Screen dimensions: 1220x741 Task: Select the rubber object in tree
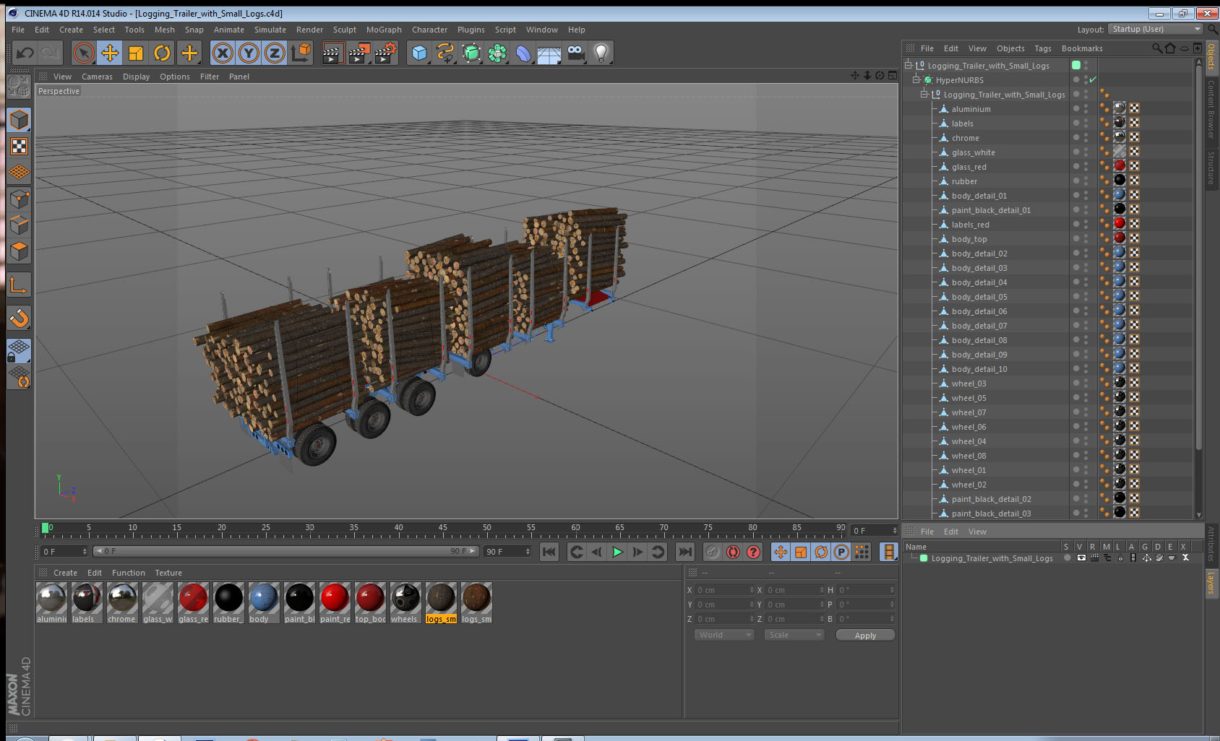(x=964, y=181)
